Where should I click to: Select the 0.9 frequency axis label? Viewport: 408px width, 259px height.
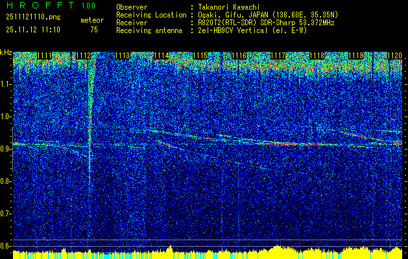[6, 149]
